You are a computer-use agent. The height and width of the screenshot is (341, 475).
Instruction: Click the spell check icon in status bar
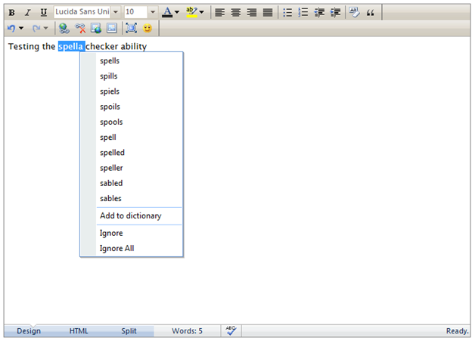[231, 330]
